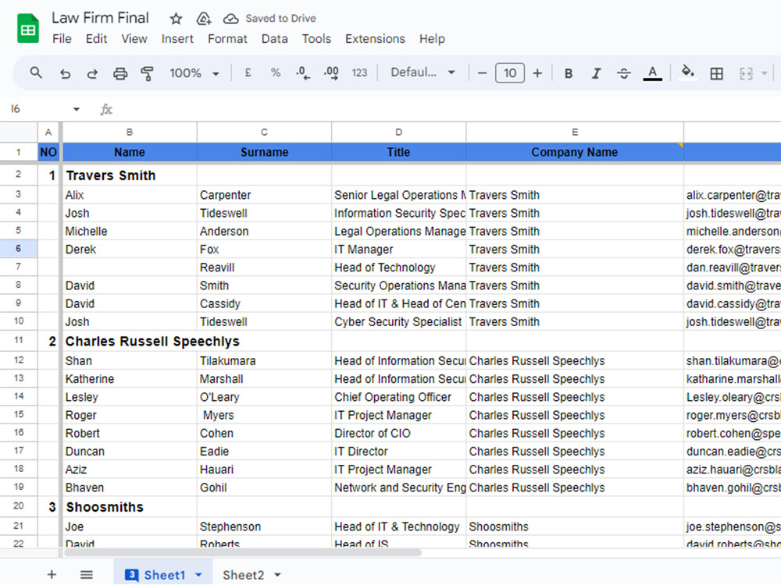The width and height of the screenshot is (781, 585).
Task: Select row 6 header
Action: 19,249
